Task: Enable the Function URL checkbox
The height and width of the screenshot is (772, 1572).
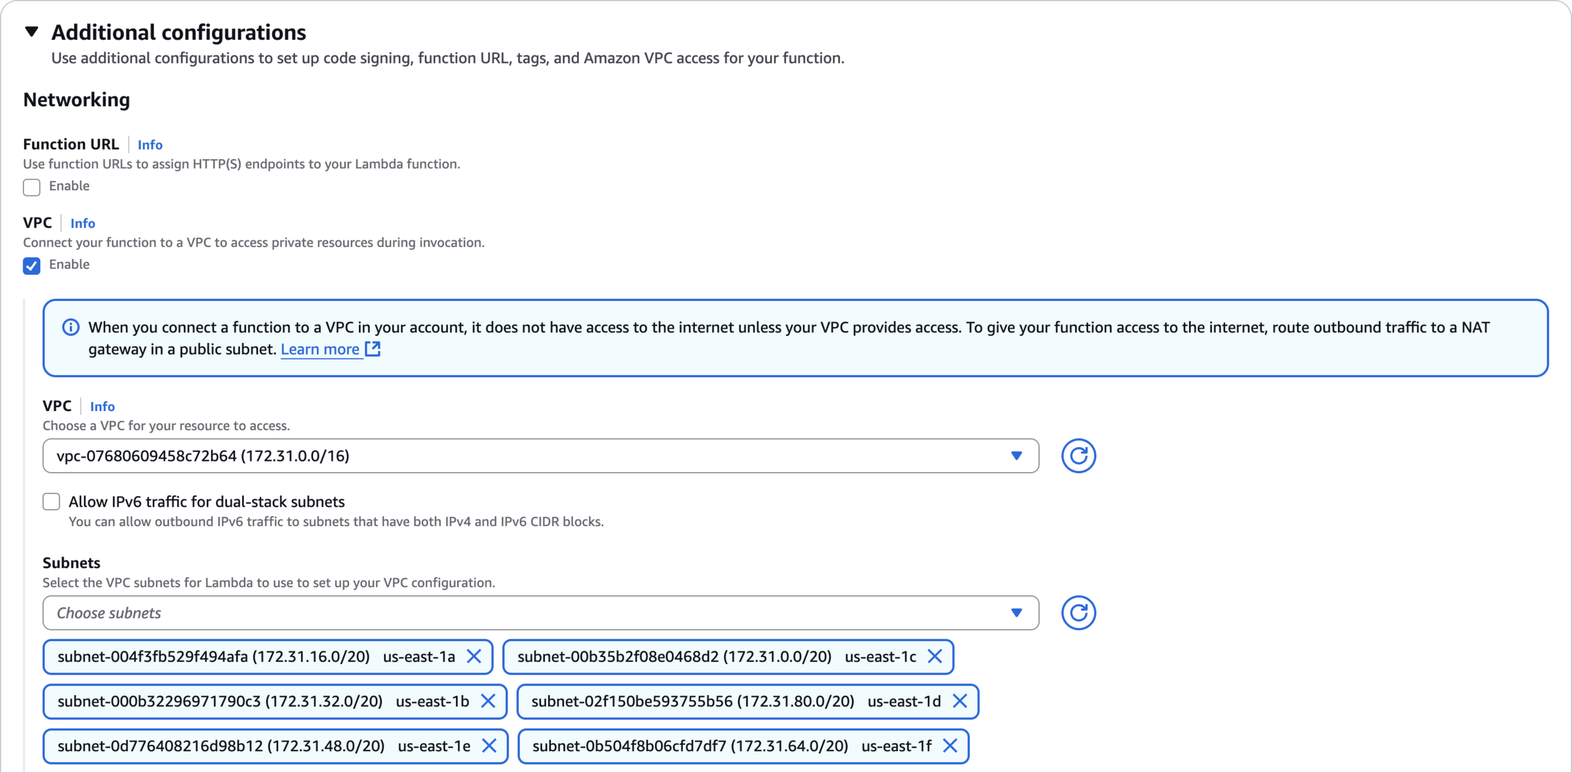Action: (x=31, y=187)
